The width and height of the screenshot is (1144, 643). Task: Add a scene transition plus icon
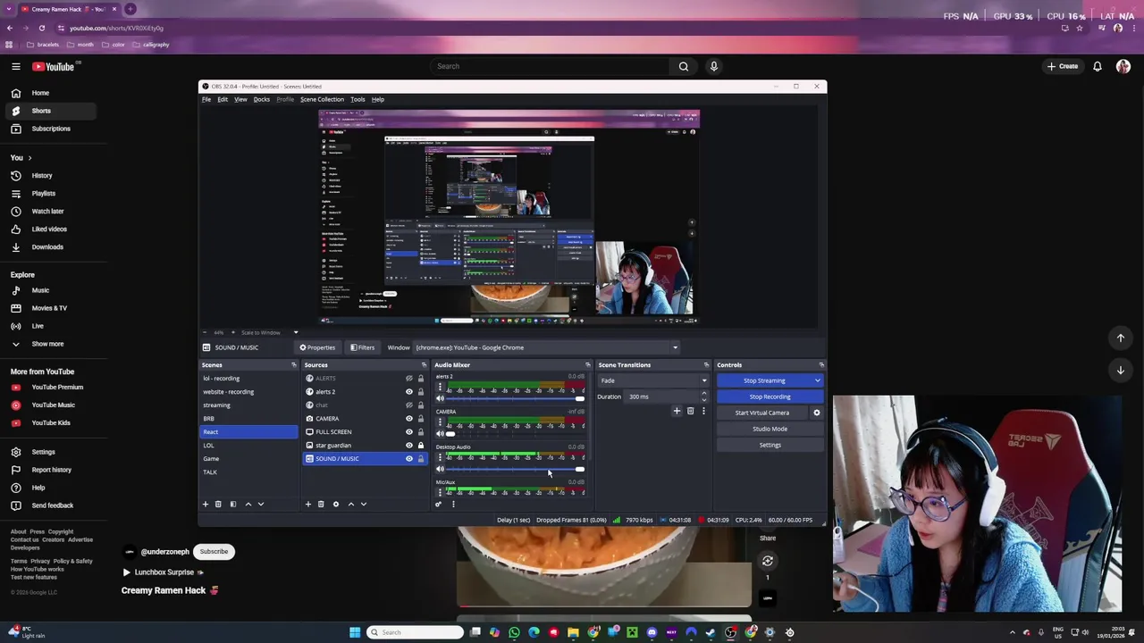(677, 411)
